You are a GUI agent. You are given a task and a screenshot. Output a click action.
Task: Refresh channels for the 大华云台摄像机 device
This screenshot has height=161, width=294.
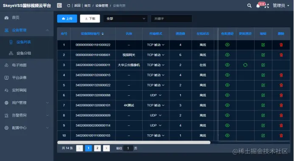pos(245,65)
